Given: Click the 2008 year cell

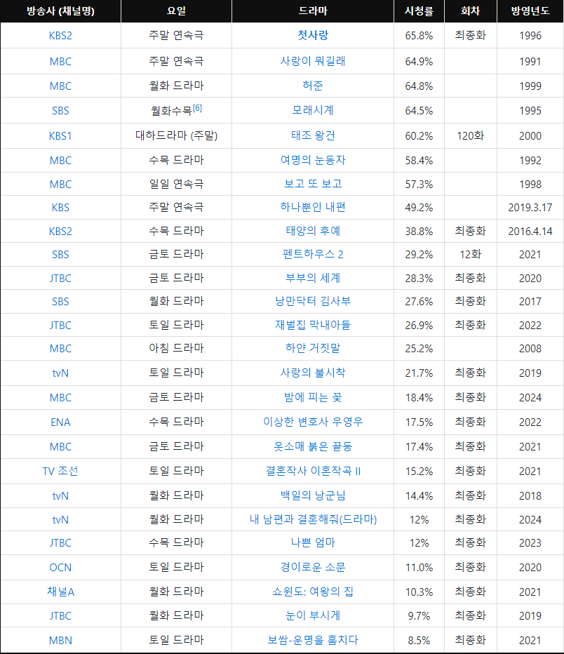Looking at the screenshot, I should pyautogui.click(x=530, y=349).
